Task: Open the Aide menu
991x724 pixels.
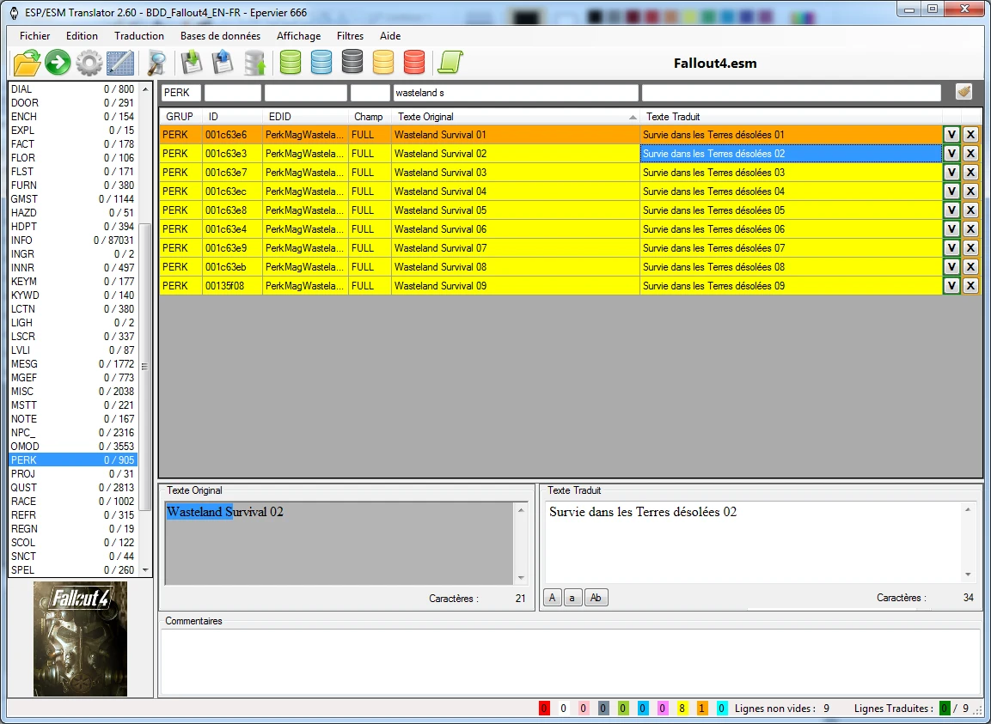Action: click(390, 36)
